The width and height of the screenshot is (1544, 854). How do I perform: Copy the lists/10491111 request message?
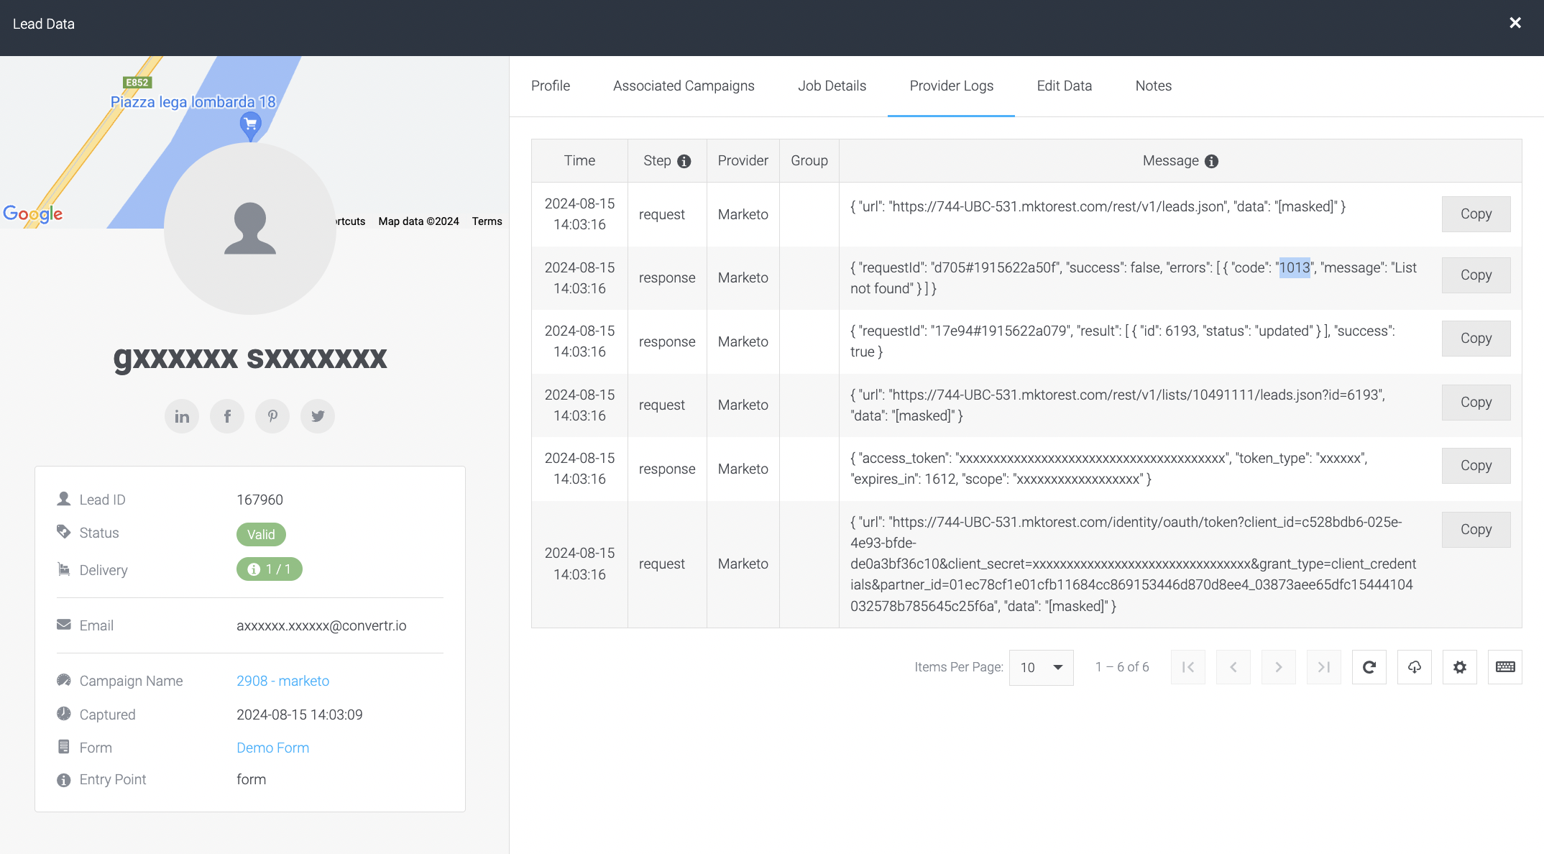[x=1476, y=403]
